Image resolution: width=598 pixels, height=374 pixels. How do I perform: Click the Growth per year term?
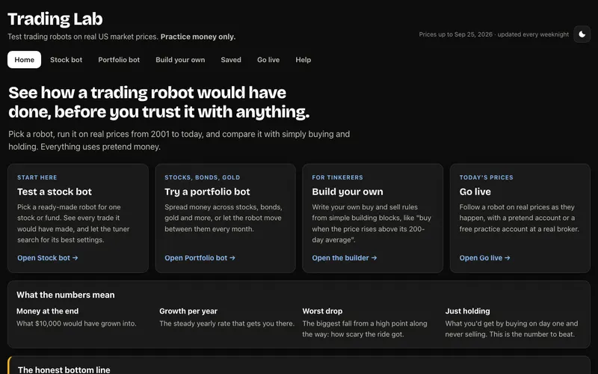coord(188,311)
